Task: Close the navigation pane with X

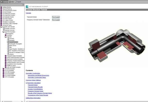Action: tap(23, 5)
